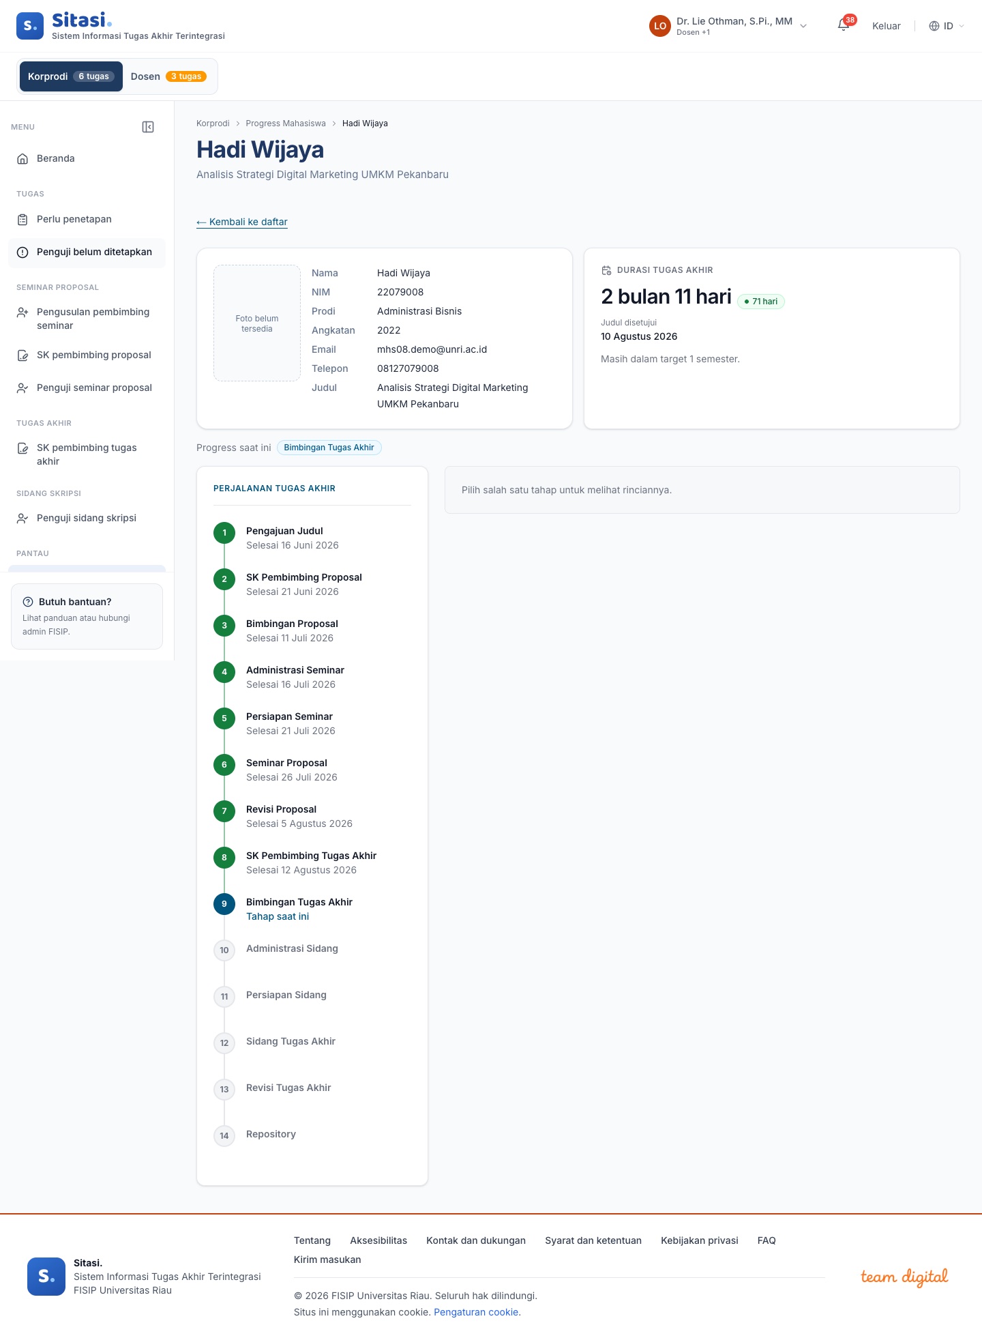Click the SK pembimbing proposal document icon
Image resolution: width=982 pixels, height=1338 pixels.
(23, 355)
